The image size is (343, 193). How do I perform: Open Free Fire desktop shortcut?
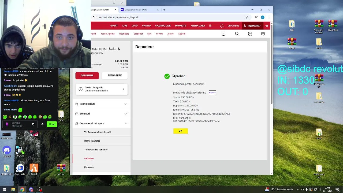(34, 135)
